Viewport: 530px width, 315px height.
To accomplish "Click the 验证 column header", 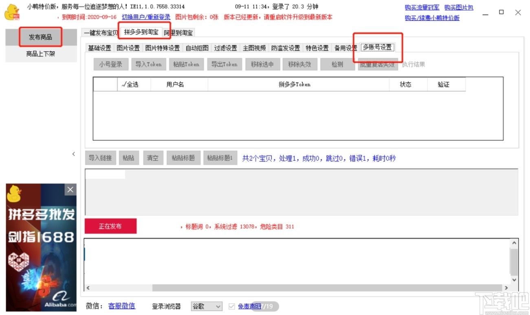I will [446, 84].
